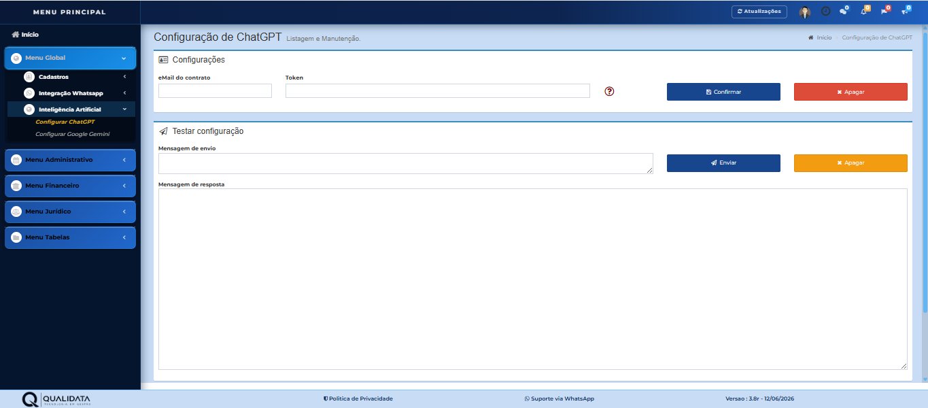Open the notifications bell icon
This screenshot has width=928, height=408.
864,11
